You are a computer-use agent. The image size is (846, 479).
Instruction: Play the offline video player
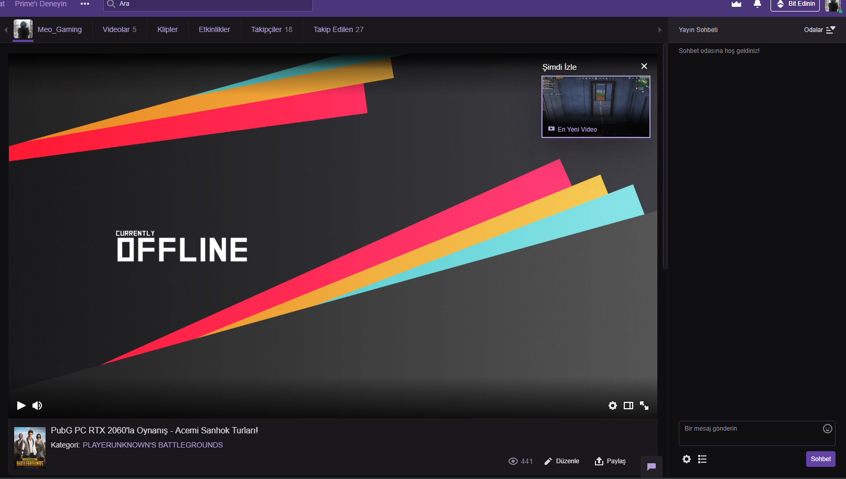(x=21, y=406)
